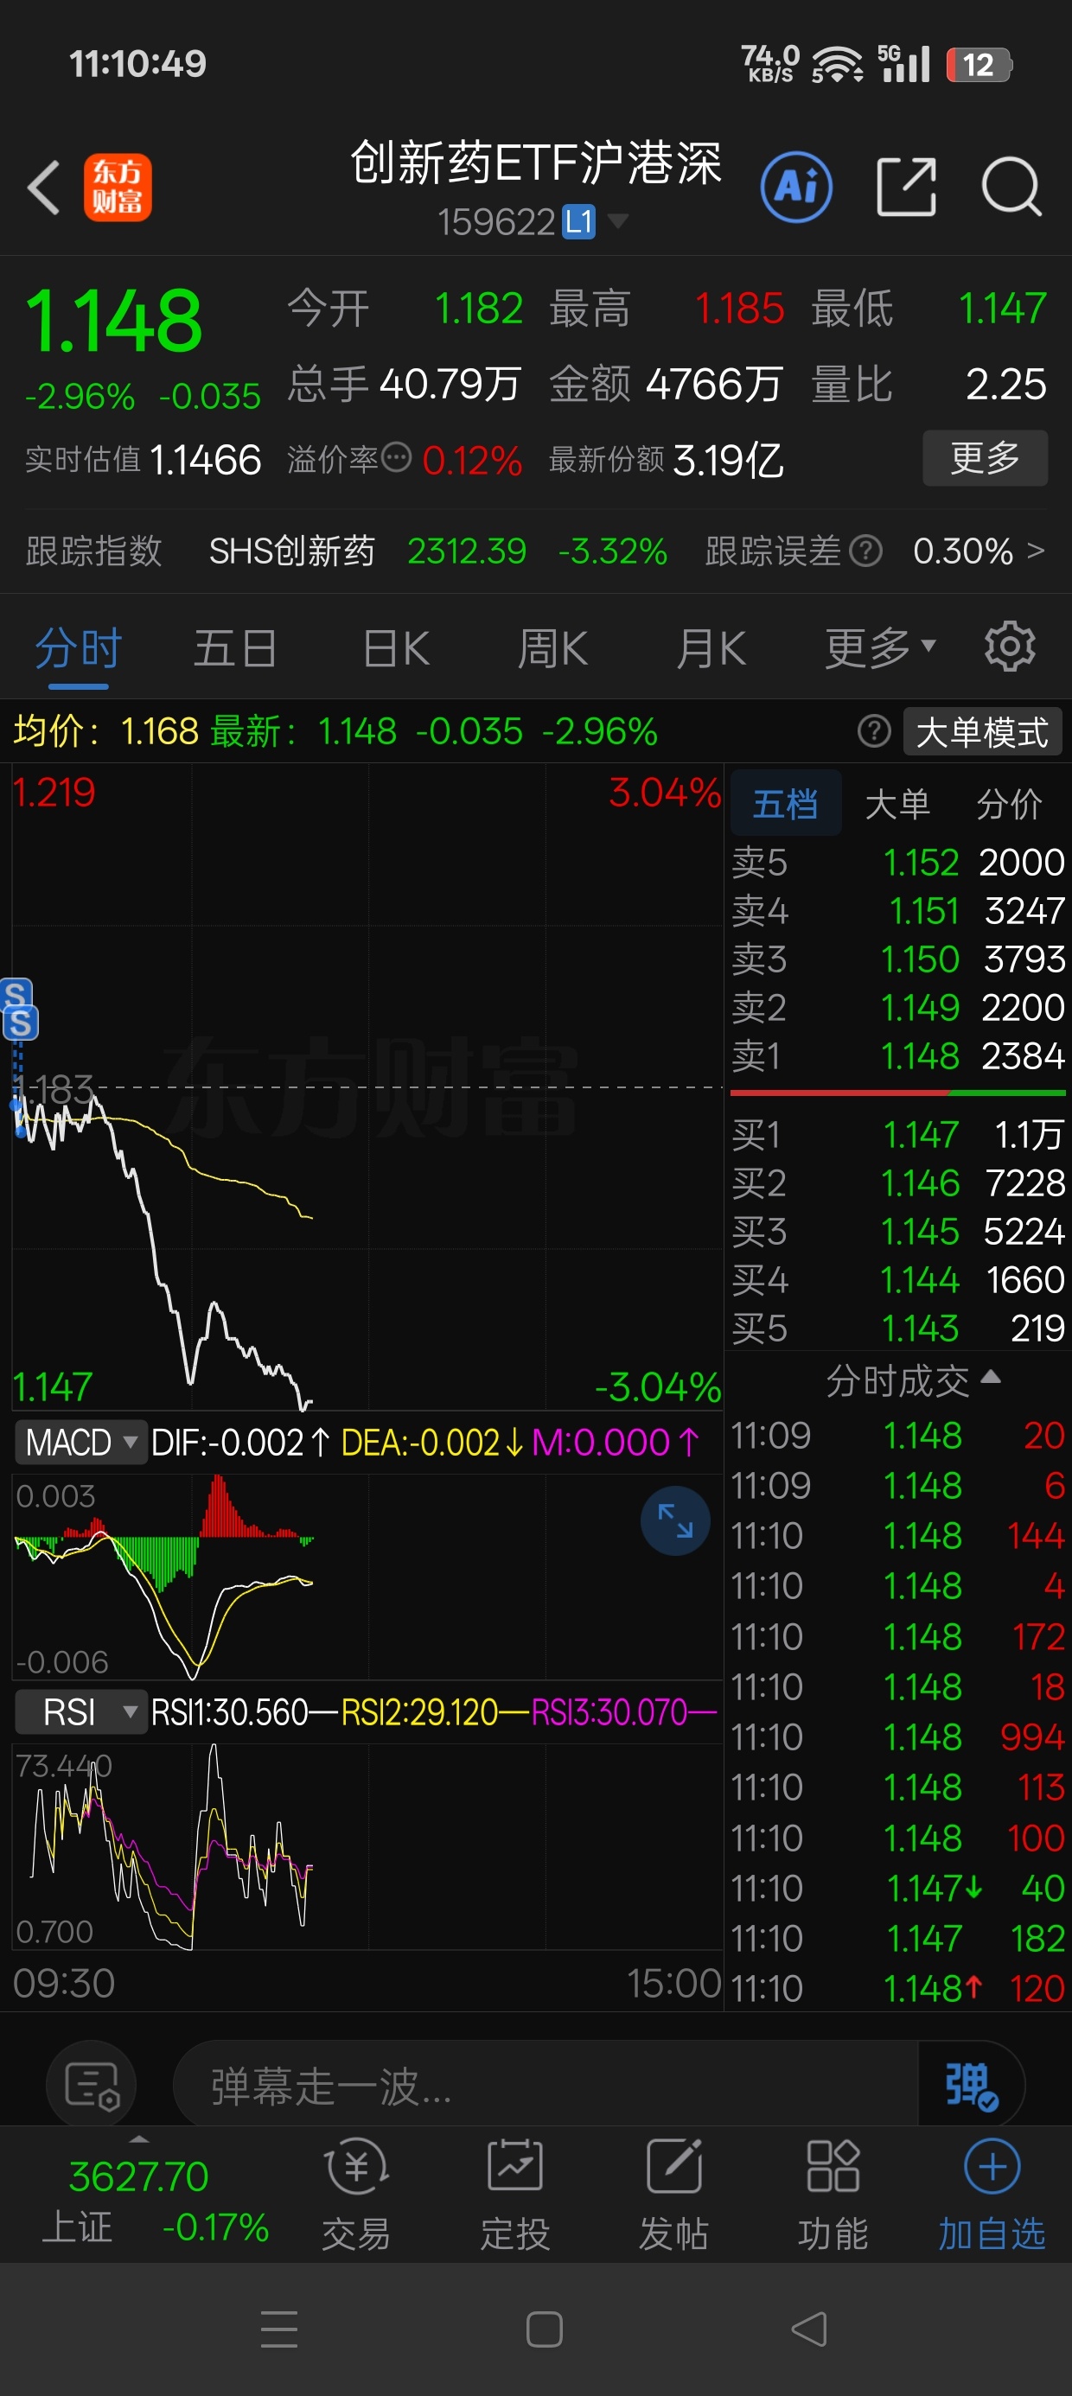Tap the intraday price line chart
The height and width of the screenshot is (2396, 1072).
367,1086
